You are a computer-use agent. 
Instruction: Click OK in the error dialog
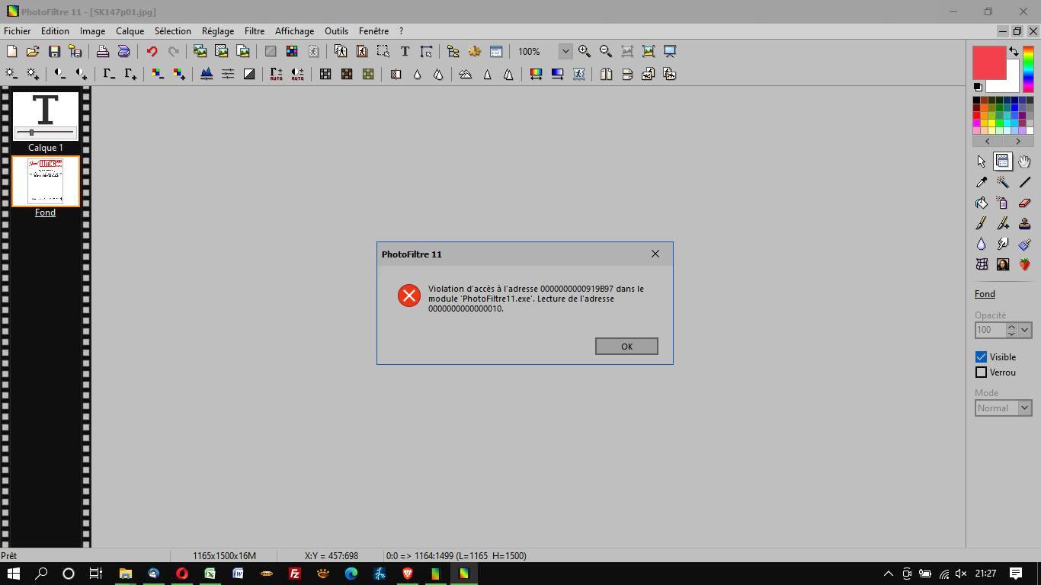pos(626,346)
